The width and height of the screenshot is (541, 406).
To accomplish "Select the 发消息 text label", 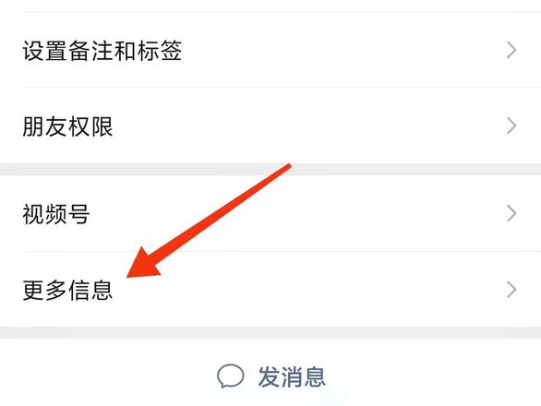I will 292,376.
